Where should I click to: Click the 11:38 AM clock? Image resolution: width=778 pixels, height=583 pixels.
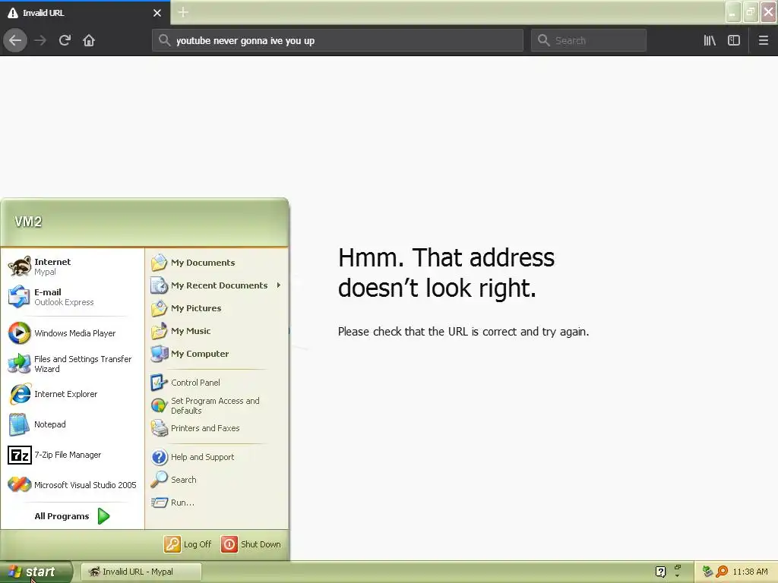(x=750, y=572)
